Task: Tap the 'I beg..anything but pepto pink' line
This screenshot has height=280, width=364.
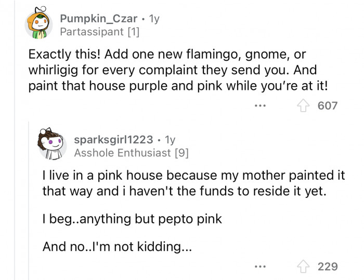Action: pyautogui.click(x=132, y=219)
